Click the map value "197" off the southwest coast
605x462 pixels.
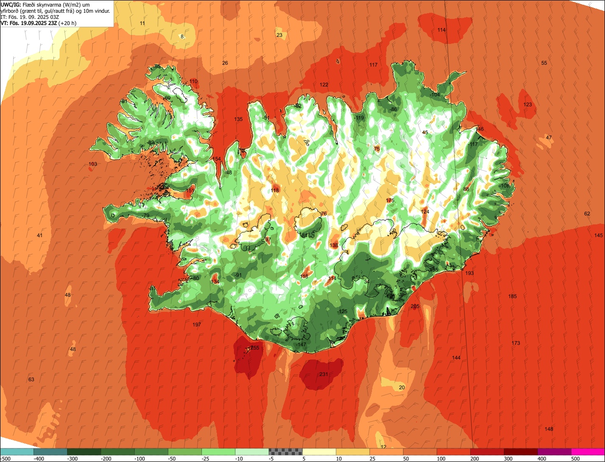(197, 325)
